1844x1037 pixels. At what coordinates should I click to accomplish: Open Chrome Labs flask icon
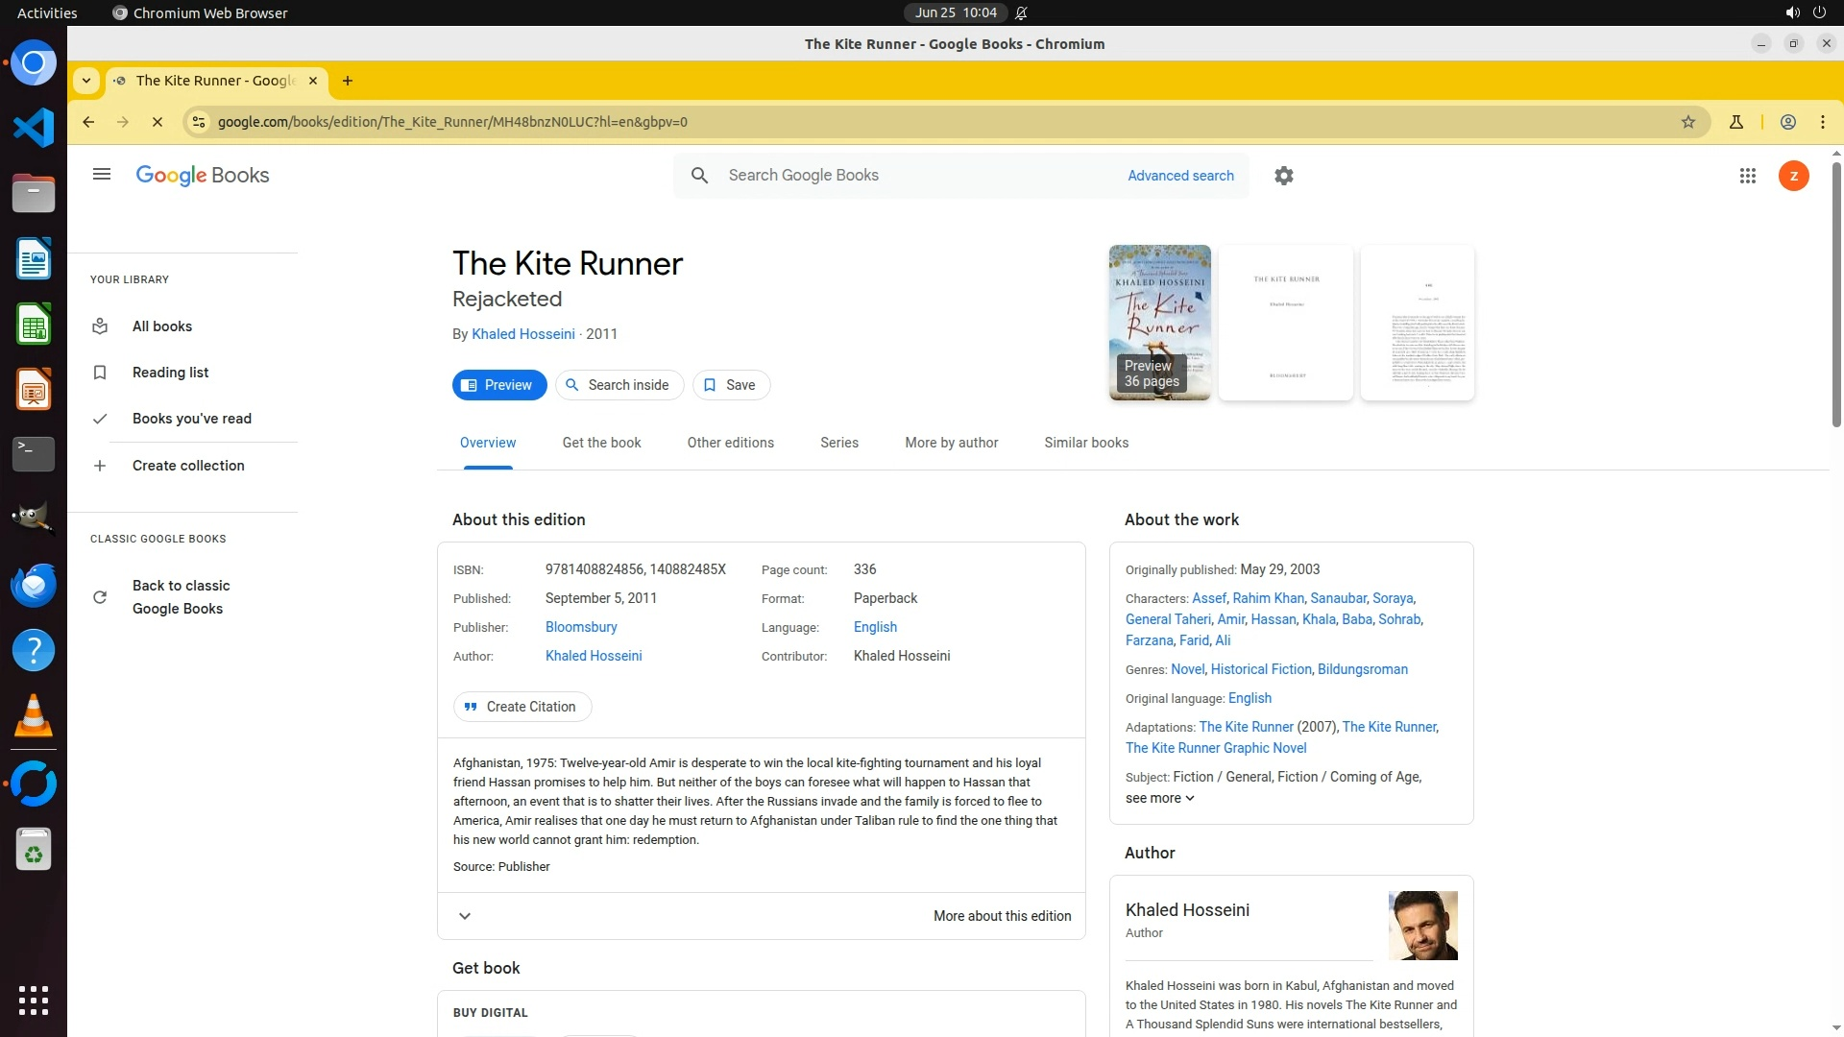[x=1736, y=122]
